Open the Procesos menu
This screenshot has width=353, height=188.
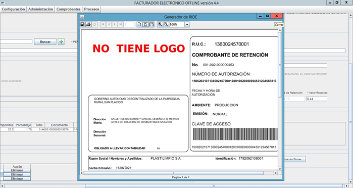click(x=91, y=9)
